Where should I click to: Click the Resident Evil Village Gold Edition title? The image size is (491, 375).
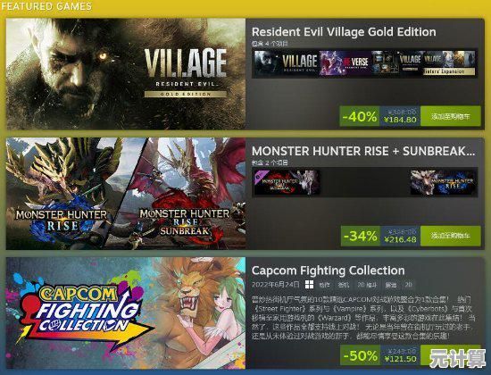pyautogui.click(x=344, y=32)
